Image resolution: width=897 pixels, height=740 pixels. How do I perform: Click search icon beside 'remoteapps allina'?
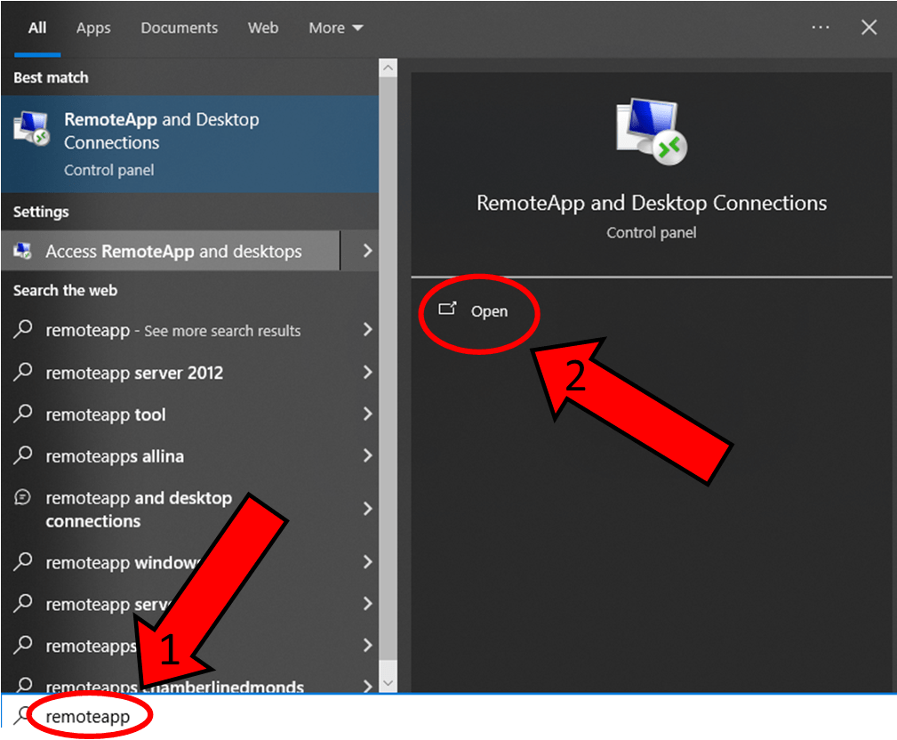point(23,455)
